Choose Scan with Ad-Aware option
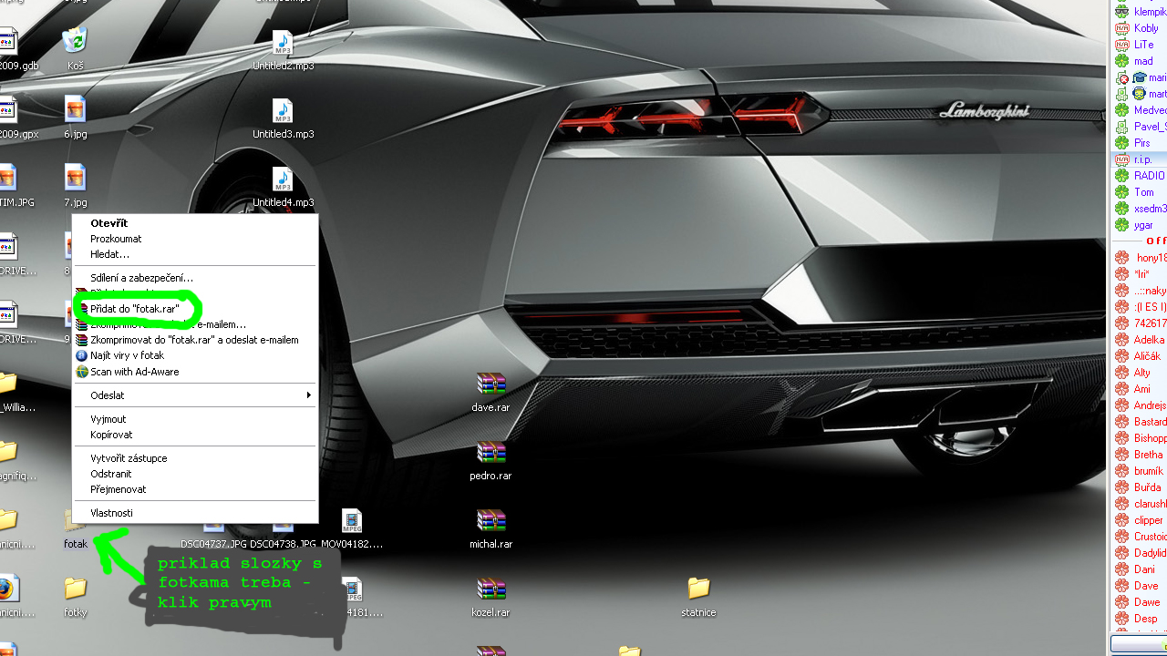 (134, 372)
